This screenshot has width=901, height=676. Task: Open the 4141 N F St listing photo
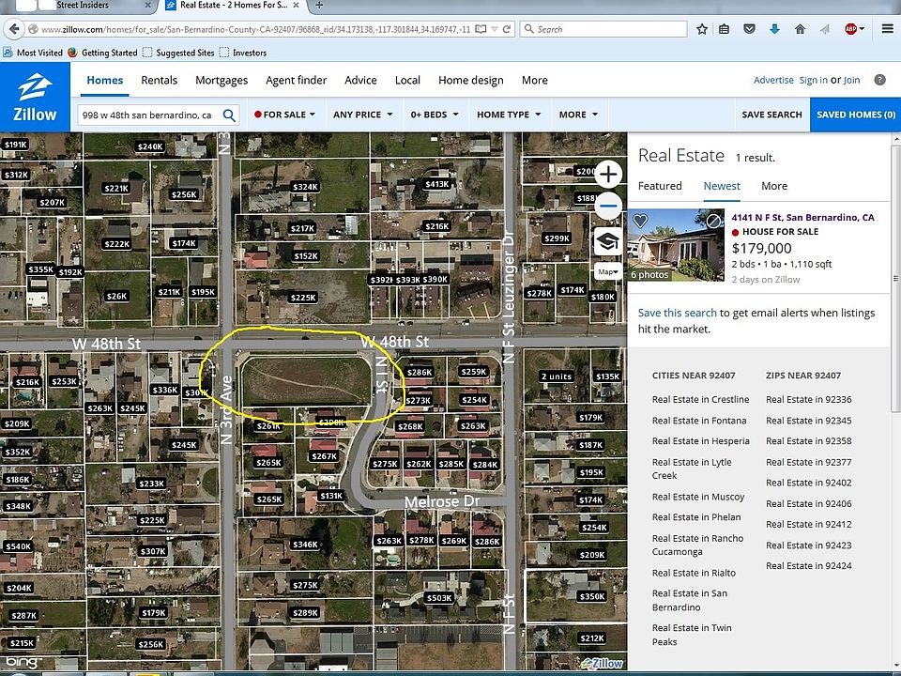pos(676,245)
